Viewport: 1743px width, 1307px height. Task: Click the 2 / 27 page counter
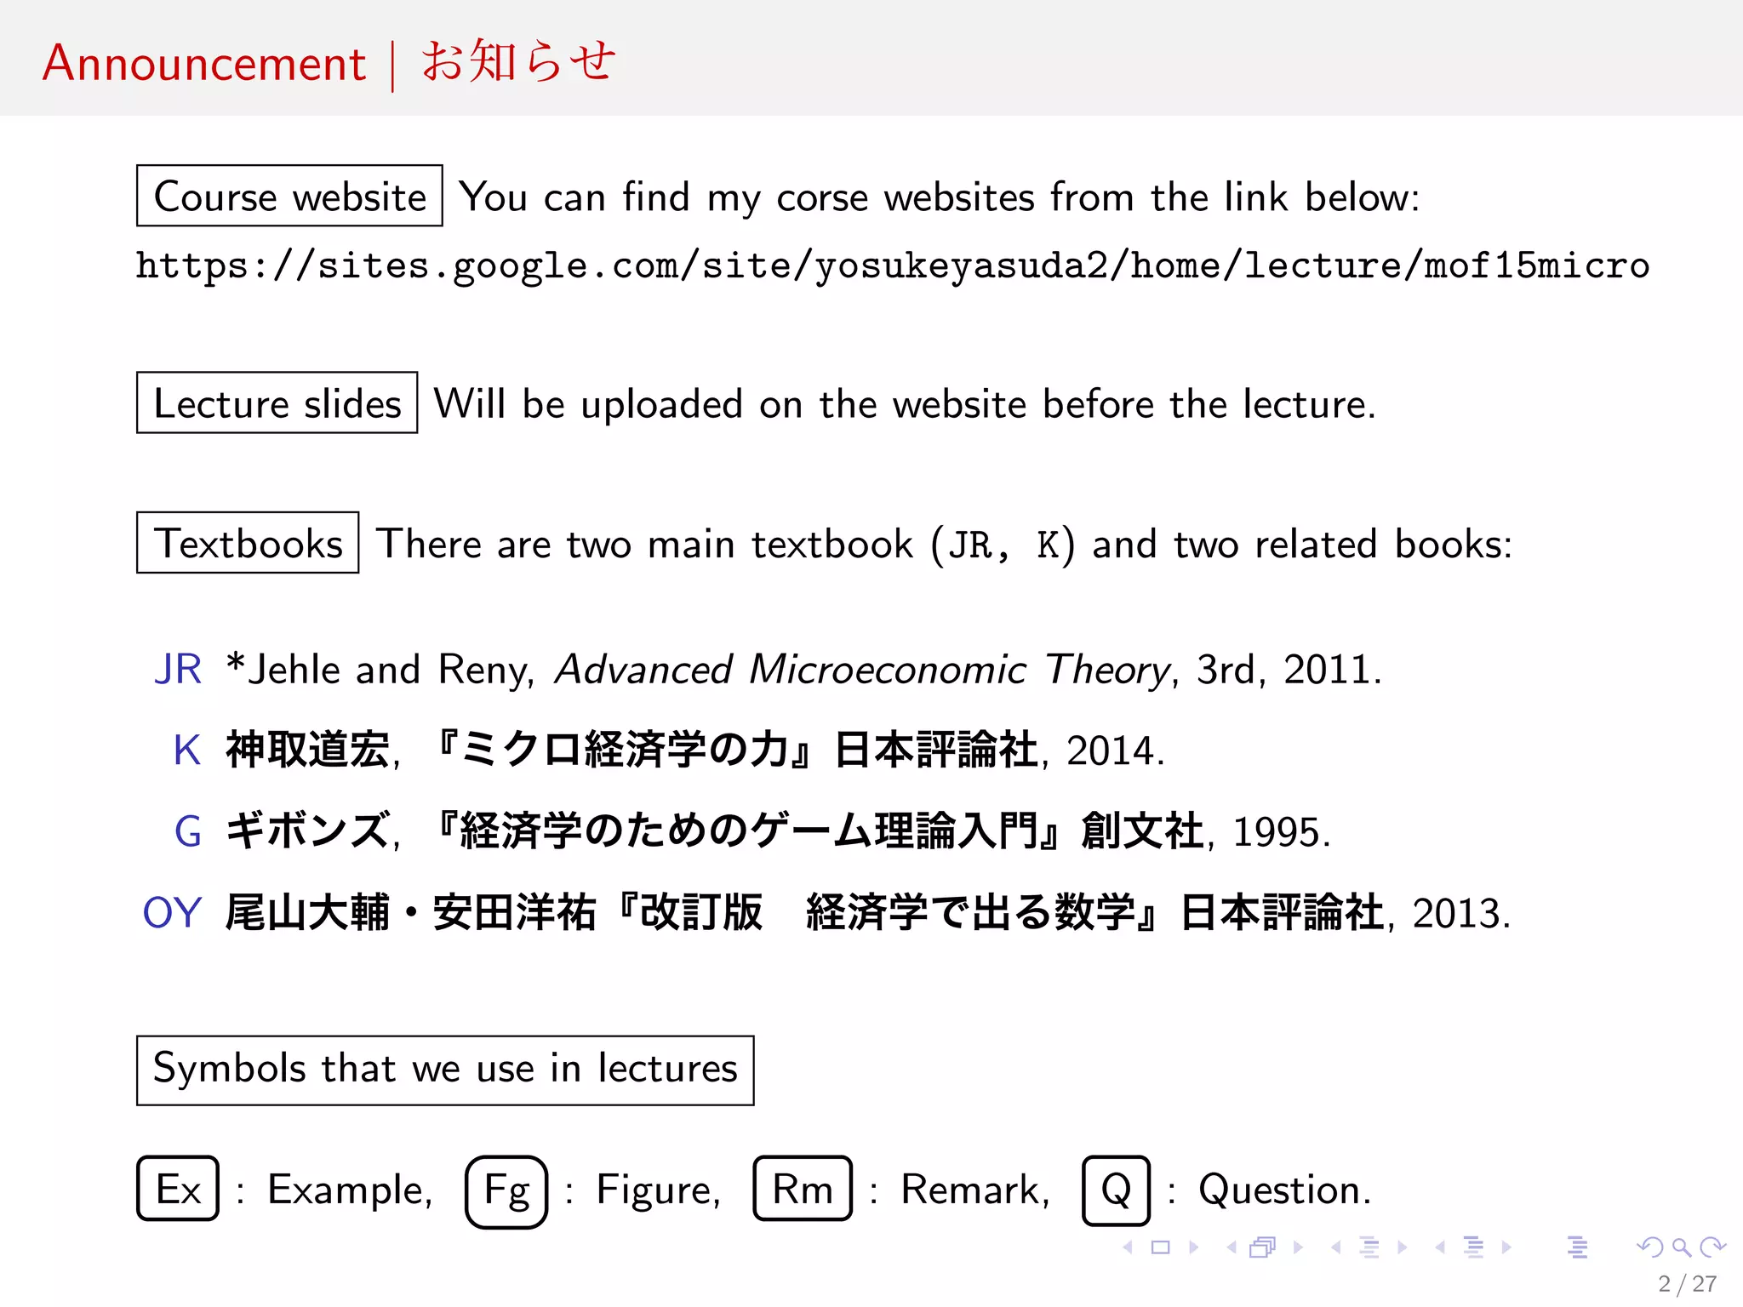coord(1687,1283)
